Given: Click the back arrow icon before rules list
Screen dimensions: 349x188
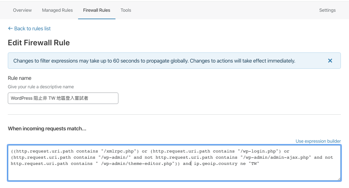Looking at the screenshot, I should click(10, 29).
